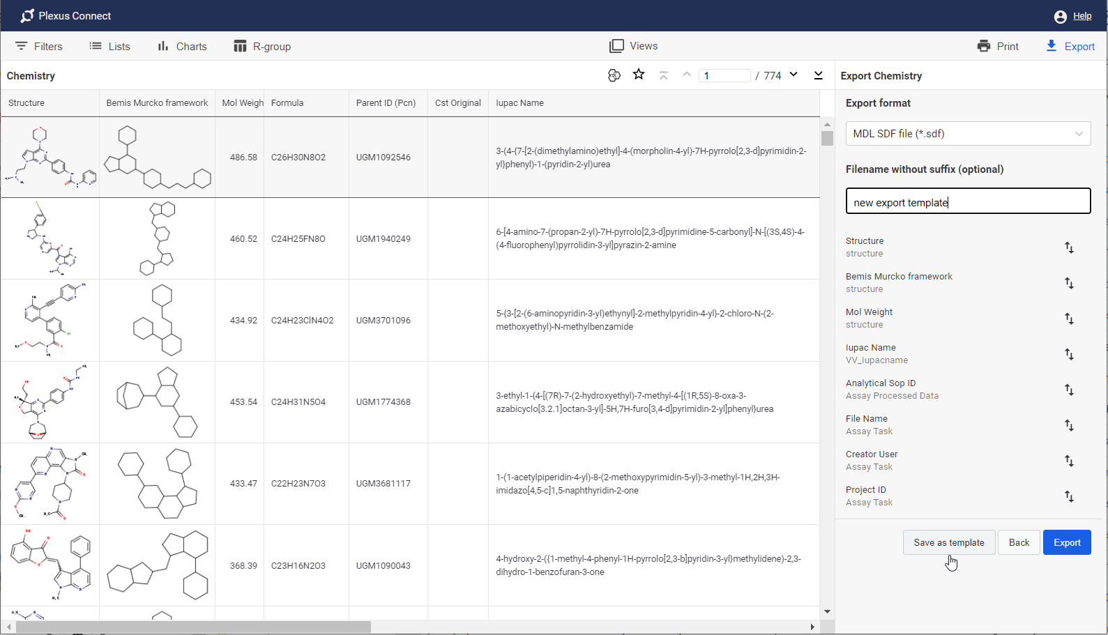Viewport: 1108px width, 635px height.
Task: Go to next record with the down chevron
Action: click(x=794, y=75)
